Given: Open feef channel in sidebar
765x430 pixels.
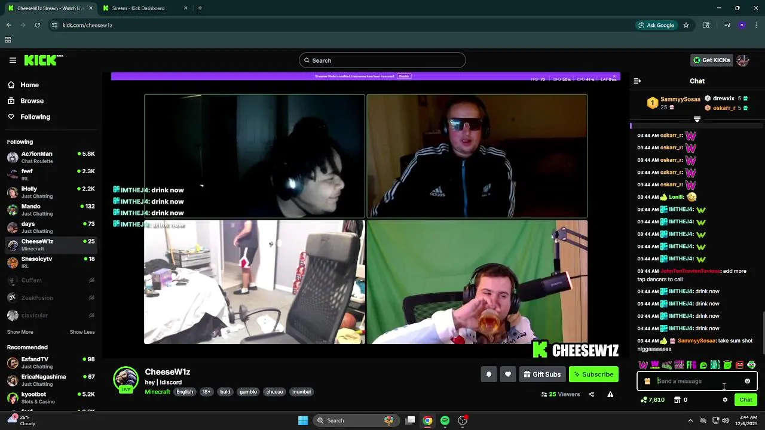Looking at the screenshot, I should tap(51, 175).
